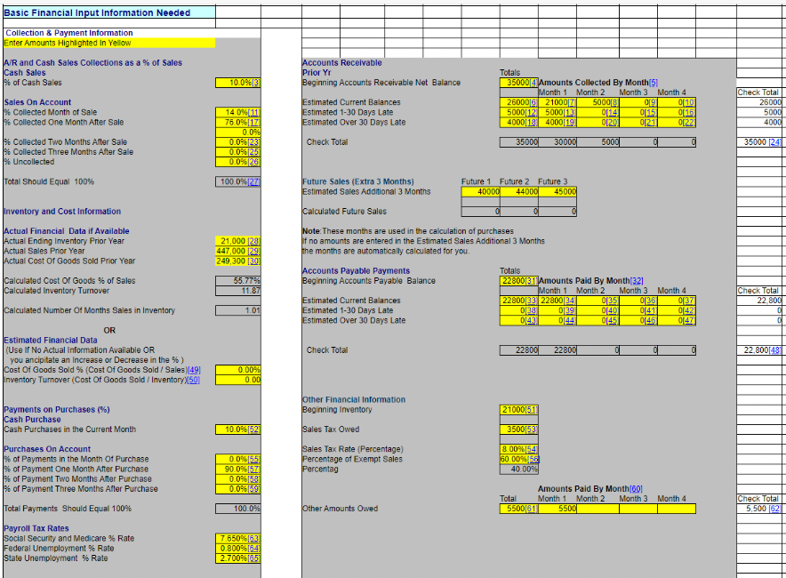
Task: Select the 'Other Financial Information' heading
Action: pos(354,400)
